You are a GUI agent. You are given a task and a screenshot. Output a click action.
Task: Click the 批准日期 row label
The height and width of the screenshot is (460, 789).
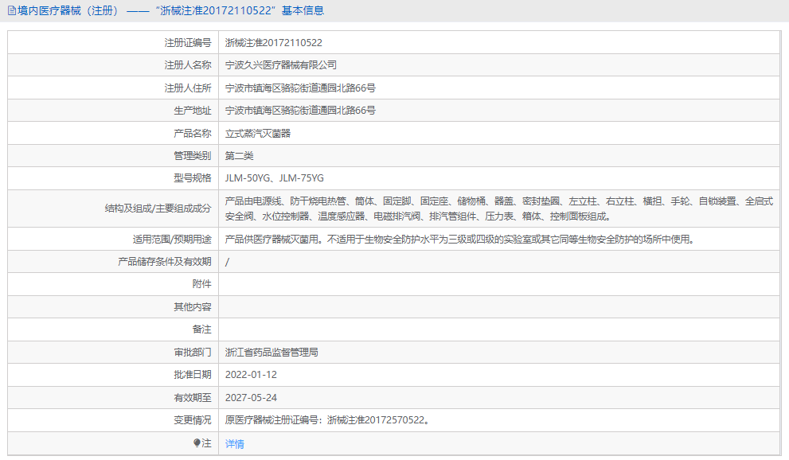[192, 375]
